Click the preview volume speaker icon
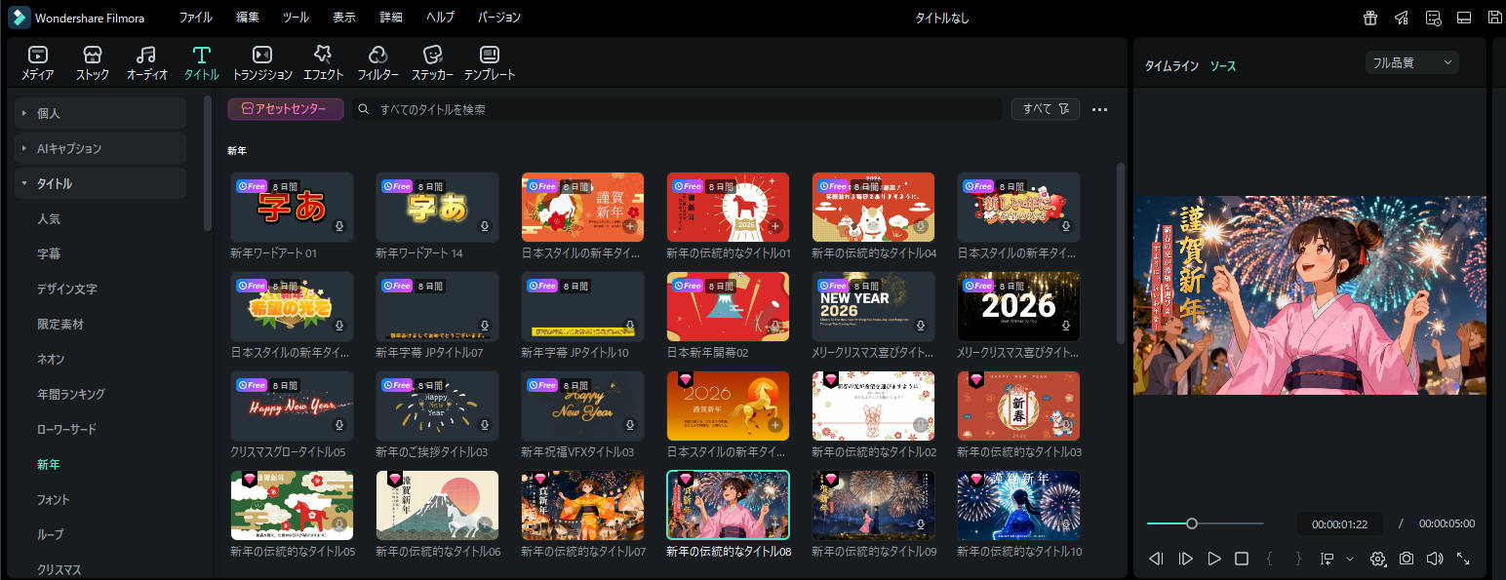Viewport: 1506px width, 580px height. (x=1434, y=559)
